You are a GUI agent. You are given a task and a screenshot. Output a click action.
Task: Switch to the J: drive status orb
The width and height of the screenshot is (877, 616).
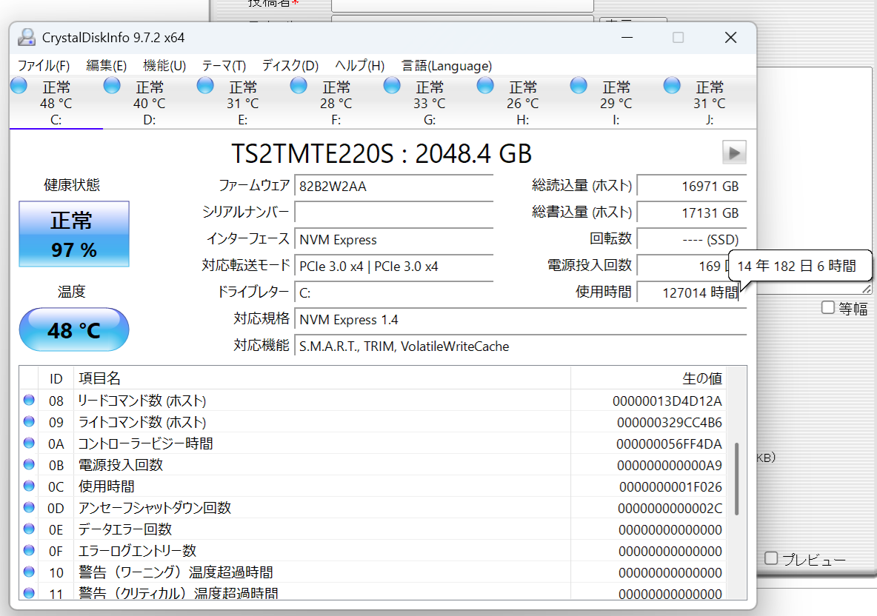[672, 86]
